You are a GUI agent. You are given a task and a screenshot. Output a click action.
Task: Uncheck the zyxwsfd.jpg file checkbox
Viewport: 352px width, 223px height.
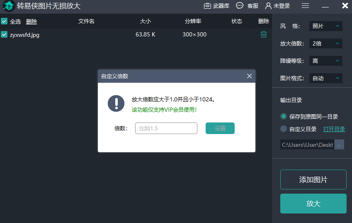click(4, 35)
